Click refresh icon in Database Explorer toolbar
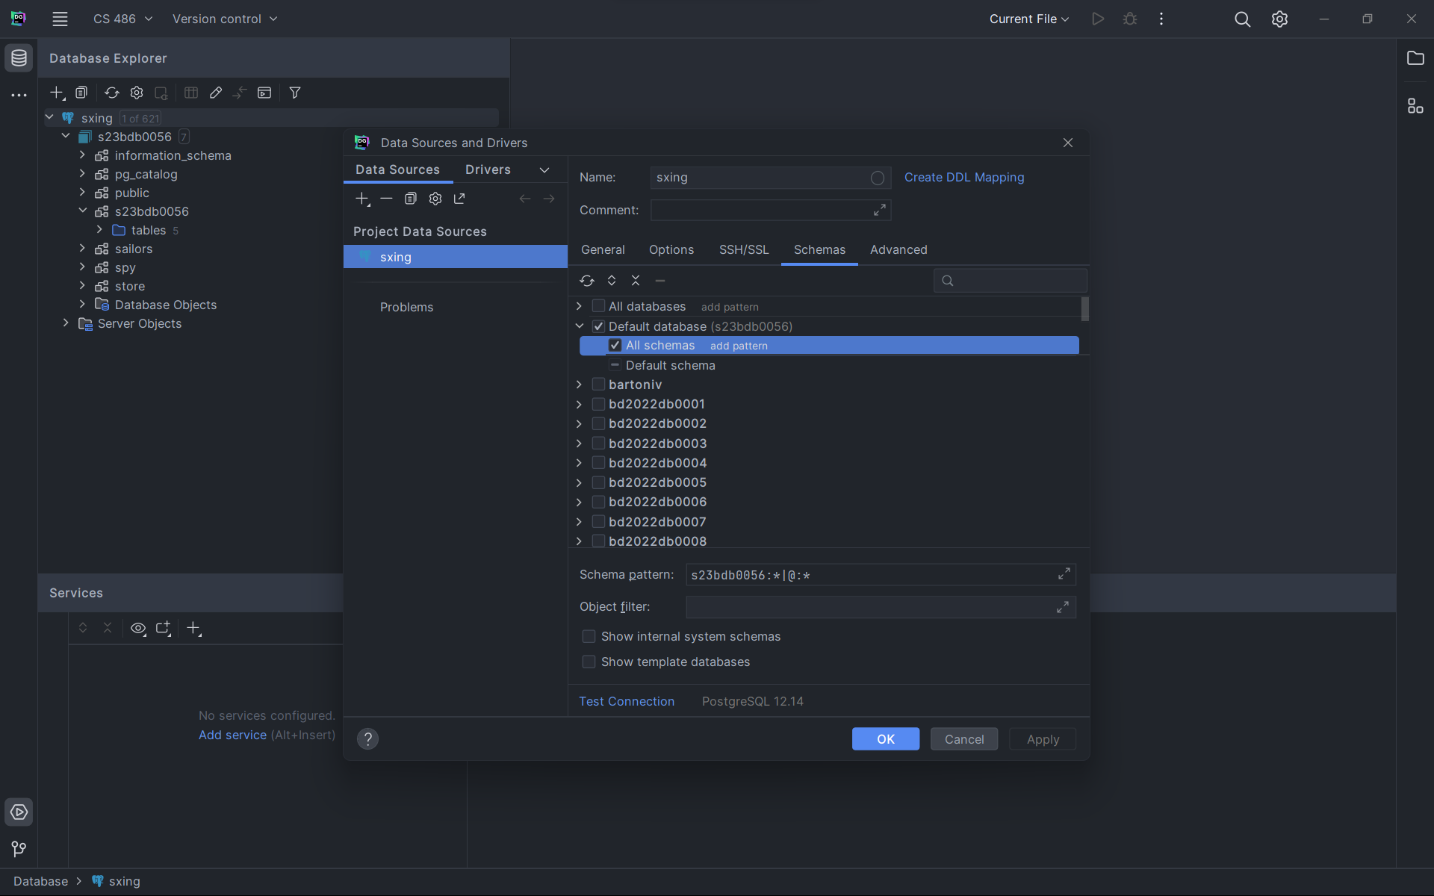 [112, 93]
